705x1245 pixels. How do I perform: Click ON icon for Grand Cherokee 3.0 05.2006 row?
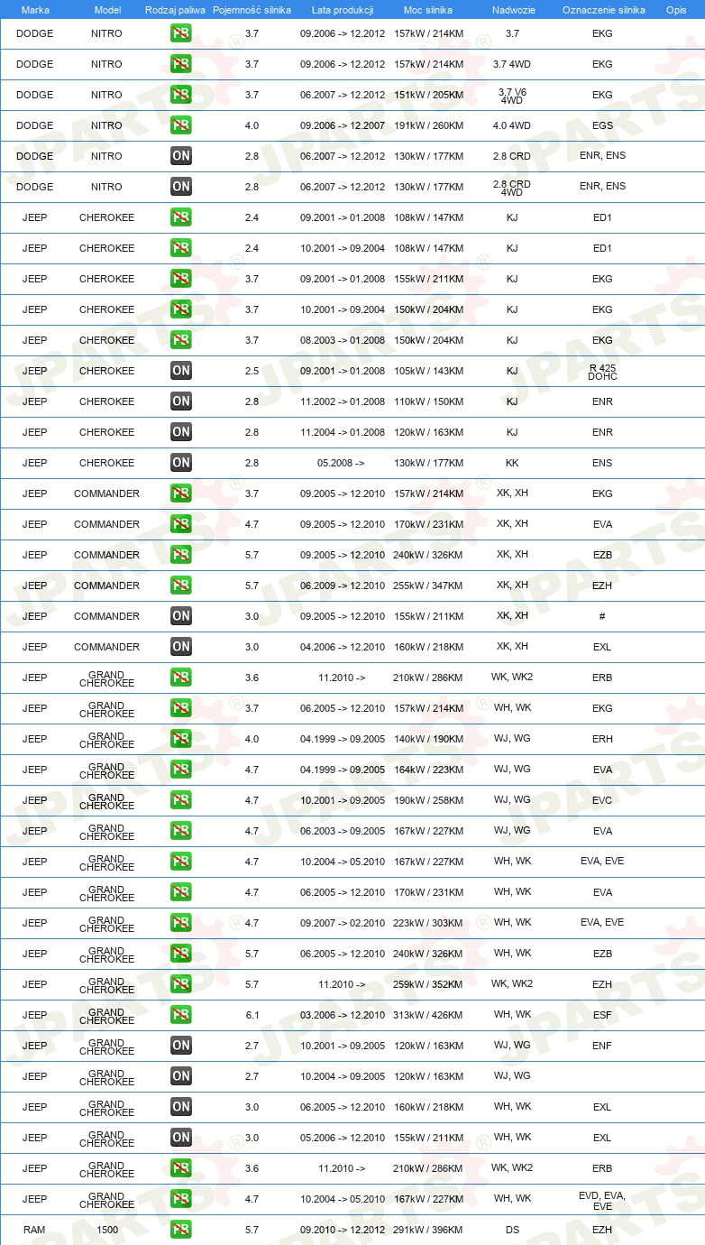[x=181, y=1138]
